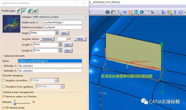
Task: Click the greyed-out surface toolbar icon
Action: tap(158, 12)
